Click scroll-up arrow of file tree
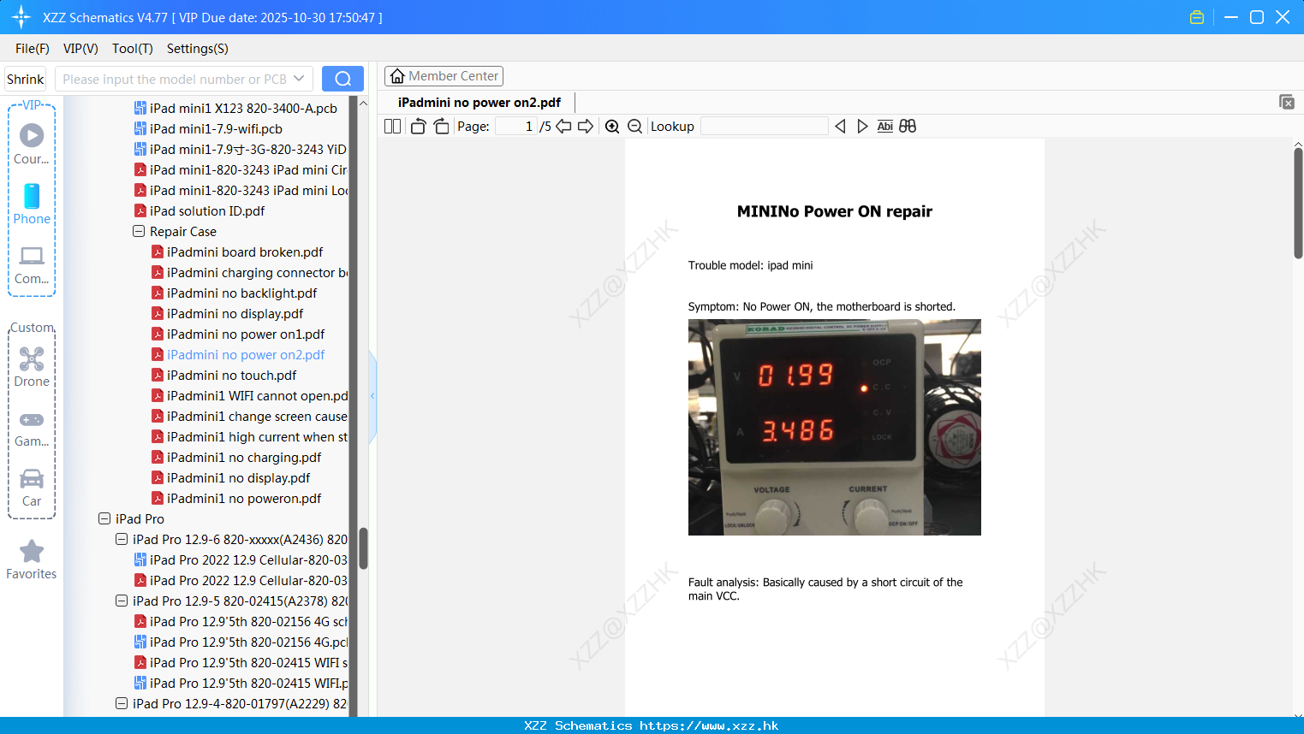1304x734 pixels. coord(363,103)
